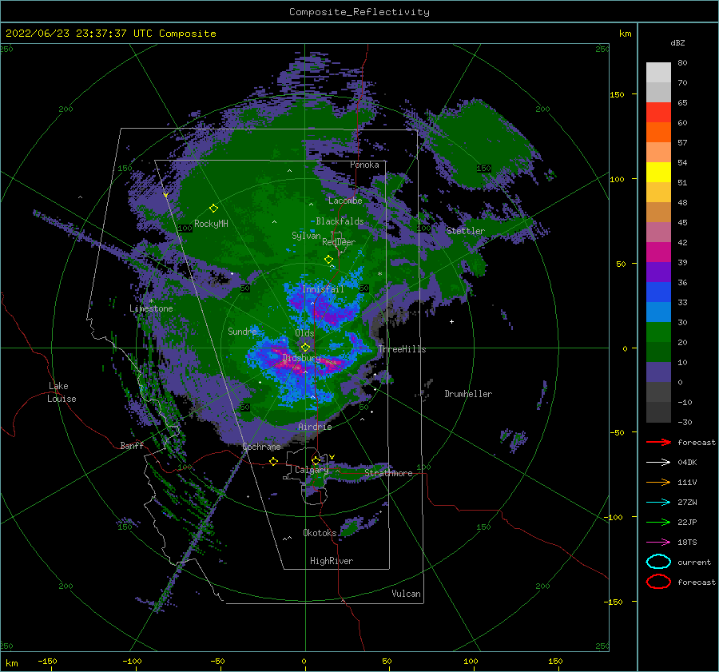This screenshot has height=672, width=719.
Task: Click the yellow diamond marker below Cochrane
Action: [x=273, y=461]
